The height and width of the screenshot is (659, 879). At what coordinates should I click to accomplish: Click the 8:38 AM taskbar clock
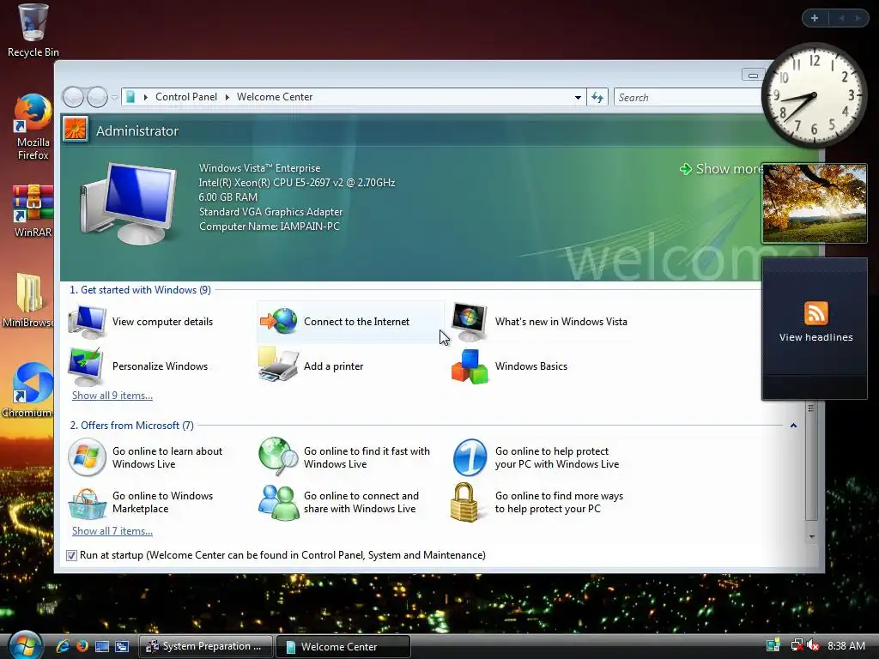pyautogui.click(x=846, y=645)
